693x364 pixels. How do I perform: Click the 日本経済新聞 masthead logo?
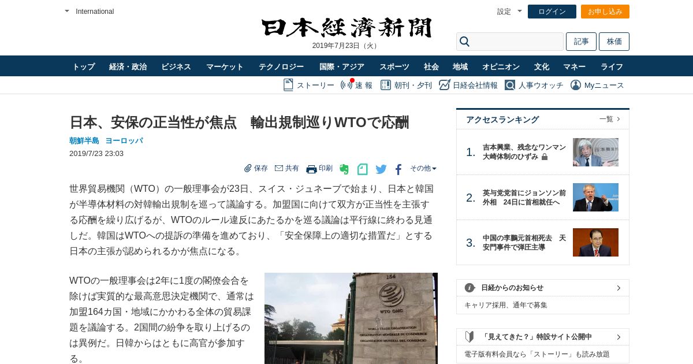(x=346, y=28)
